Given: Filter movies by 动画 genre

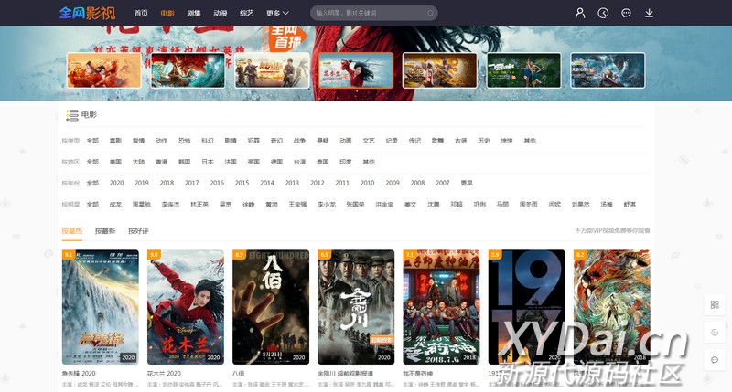Looking at the screenshot, I should [x=346, y=141].
